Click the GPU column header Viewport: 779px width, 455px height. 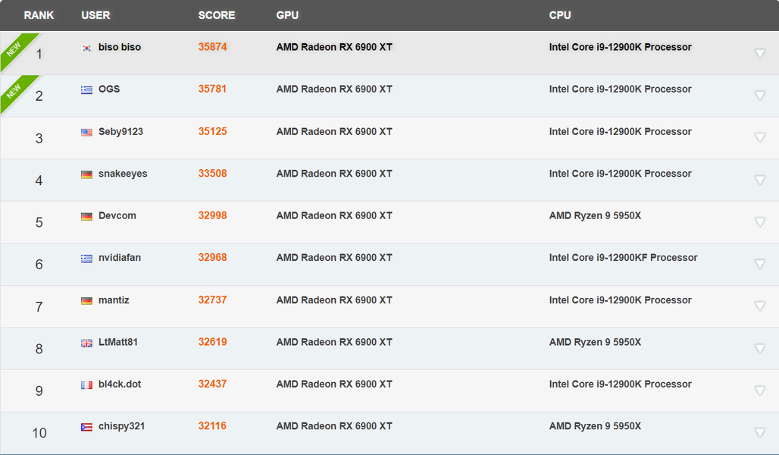point(287,15)
